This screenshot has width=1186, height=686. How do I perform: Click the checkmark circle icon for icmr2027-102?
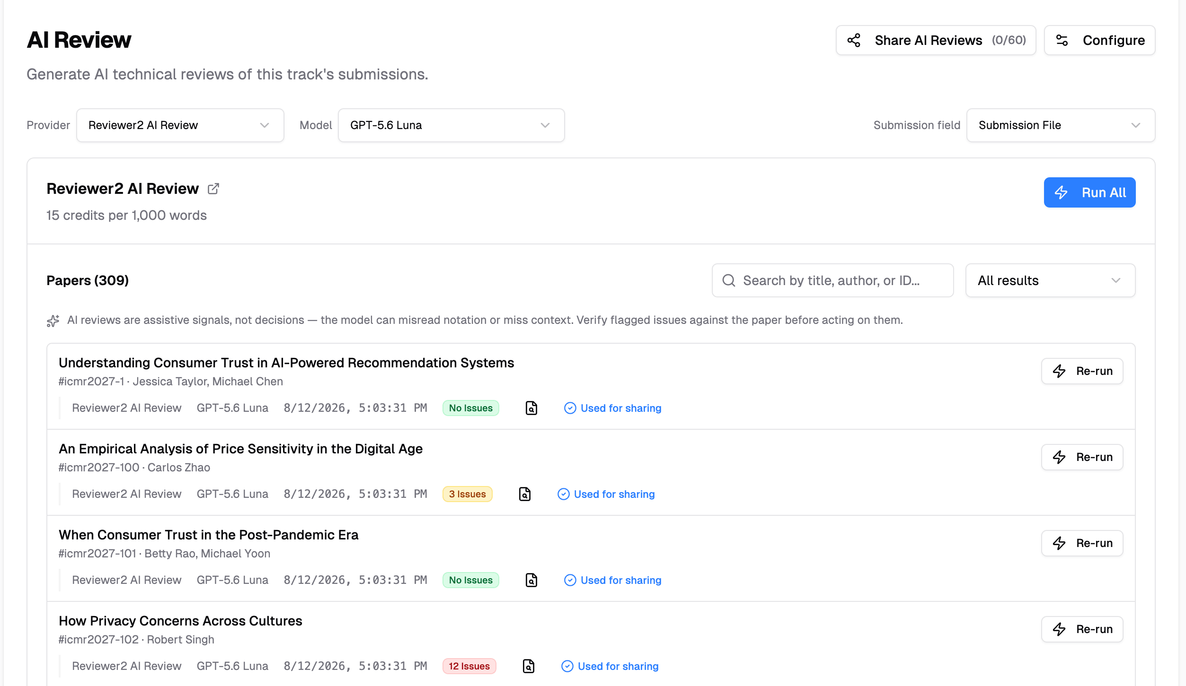pos(567,666)
